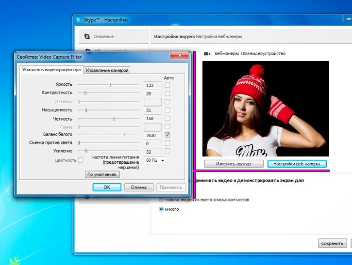Click the Skype icon beside Основные
The image size is (352, 265).
(x=87, y=36)
